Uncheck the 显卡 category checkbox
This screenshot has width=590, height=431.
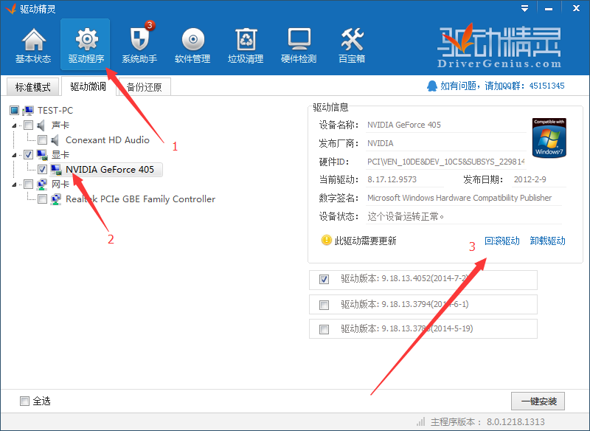pos(28,155)
